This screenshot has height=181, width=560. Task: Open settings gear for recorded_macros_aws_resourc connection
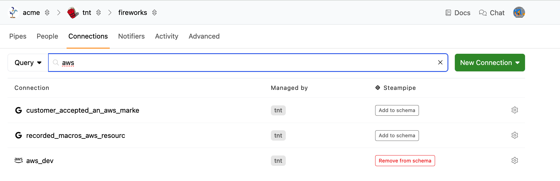(x=514, y=135)
